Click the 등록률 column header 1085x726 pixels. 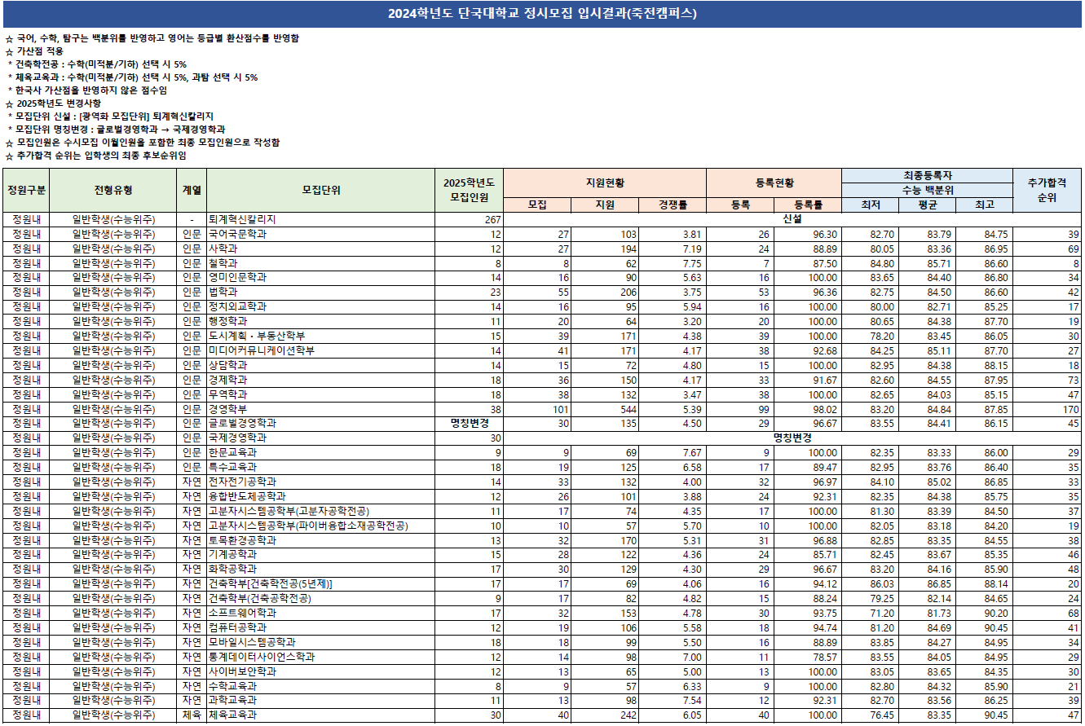coord(807,205)
